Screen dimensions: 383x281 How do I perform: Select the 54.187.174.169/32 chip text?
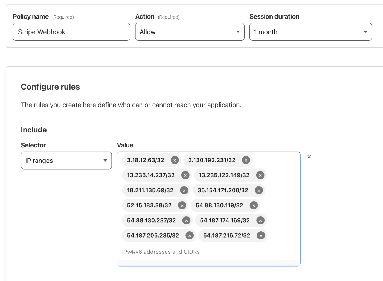[225, 220]
